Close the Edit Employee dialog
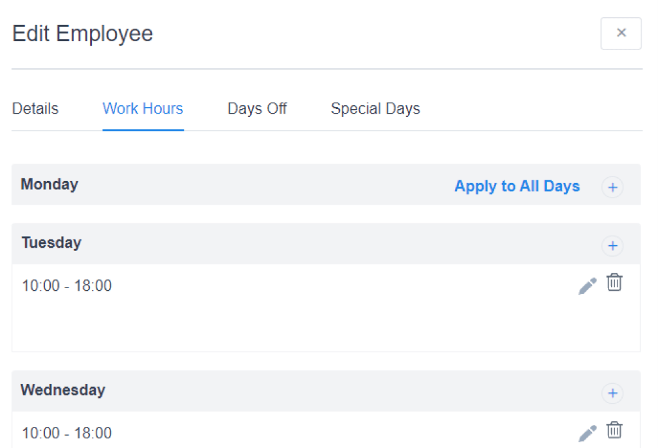 pos(621,33)
